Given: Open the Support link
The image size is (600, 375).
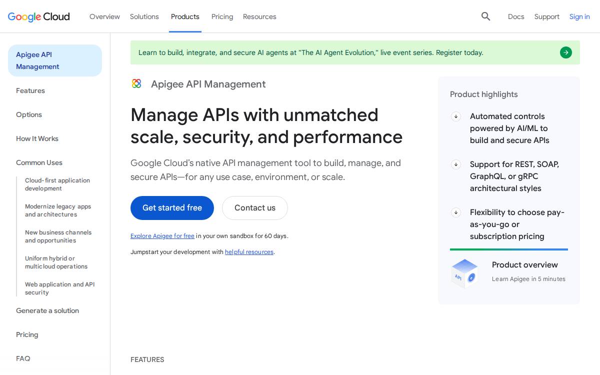Looking at the screenshot, I should pyautogui.click(x=546, y=16).
